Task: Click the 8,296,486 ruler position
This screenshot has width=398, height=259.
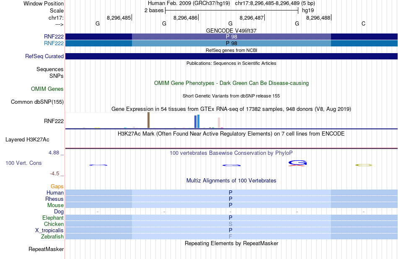Action: [x=185, y=18]
